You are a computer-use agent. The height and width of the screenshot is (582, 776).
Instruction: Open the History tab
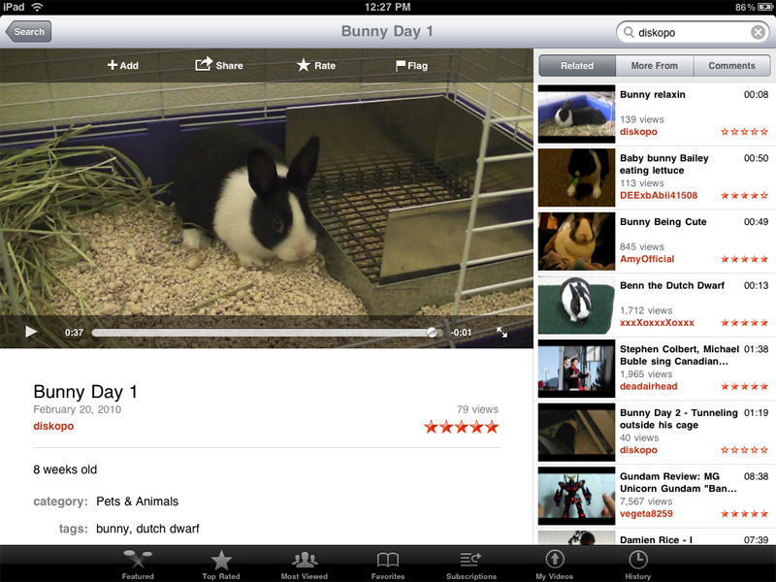[x=638, y=565]
